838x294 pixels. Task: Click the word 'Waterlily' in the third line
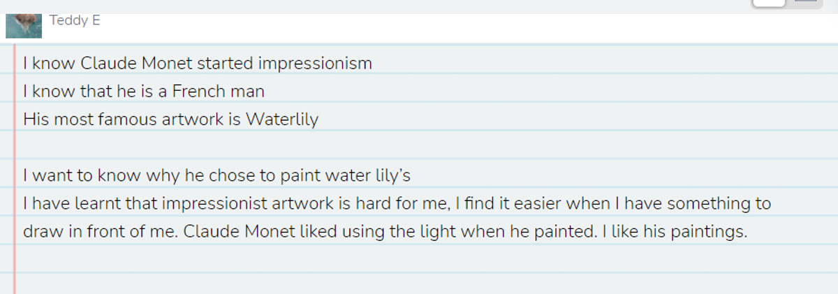(x=282, y=119)
